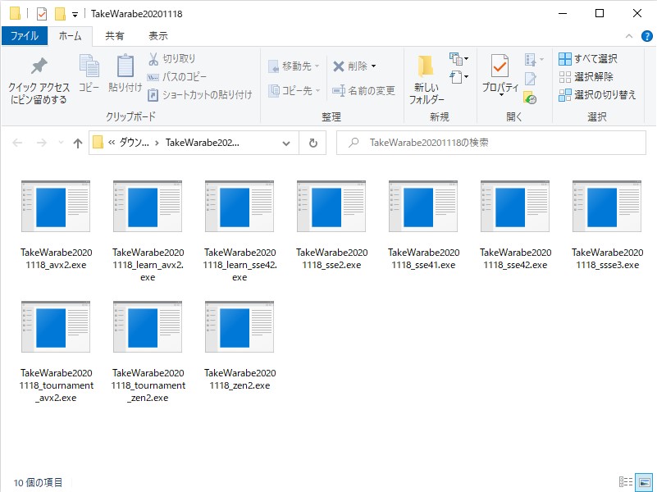Screen dimensions: 657x492
Task: Select TakeWarabe20201118_zen2.exe file
Action: tap(240, 347)
